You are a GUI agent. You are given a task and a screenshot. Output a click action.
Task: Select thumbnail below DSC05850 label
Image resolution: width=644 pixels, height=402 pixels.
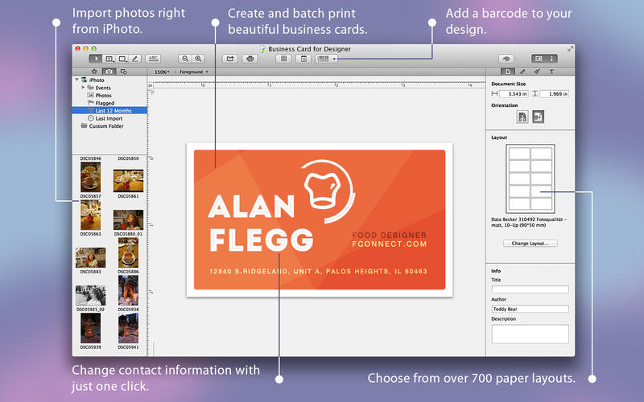click(128, 181)
